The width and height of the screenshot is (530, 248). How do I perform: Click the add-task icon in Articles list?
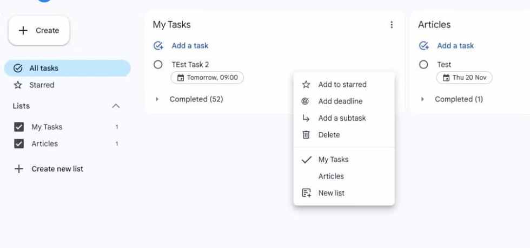coord(424,46)
